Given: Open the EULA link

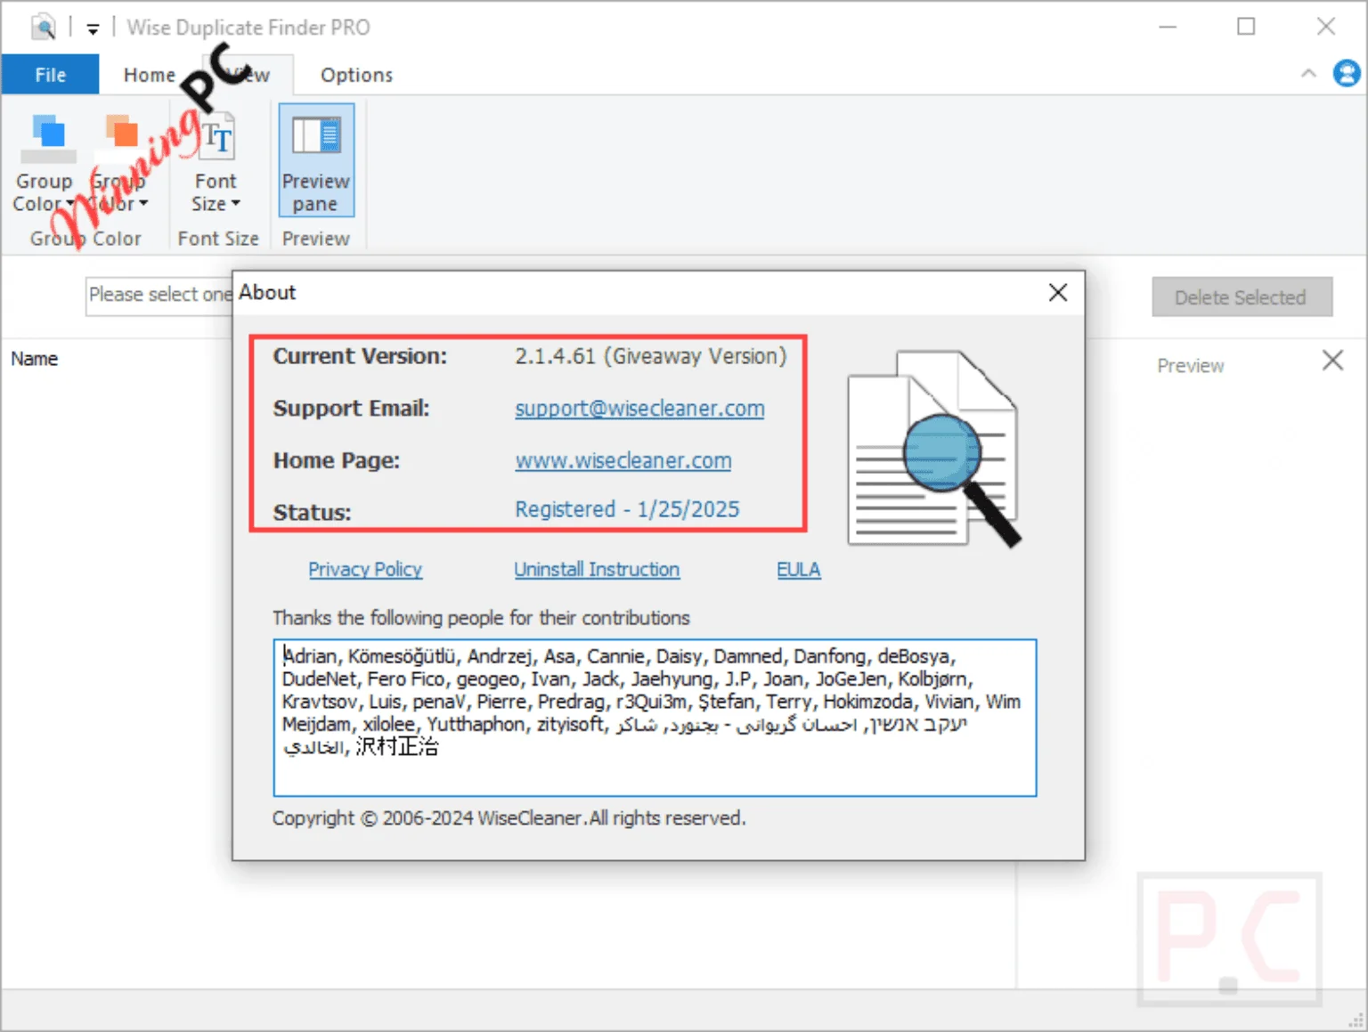Looking at the screenshot, I should (x=799, y=570).
